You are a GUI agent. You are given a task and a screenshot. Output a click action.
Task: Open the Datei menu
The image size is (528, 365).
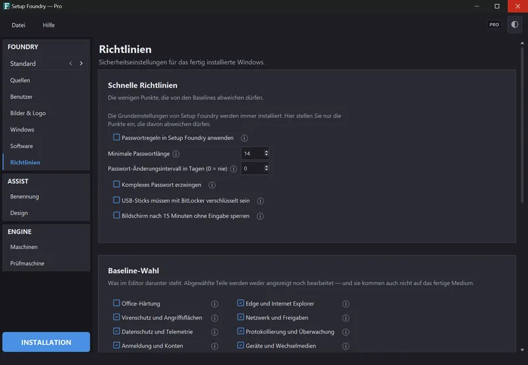click(18, 25)
